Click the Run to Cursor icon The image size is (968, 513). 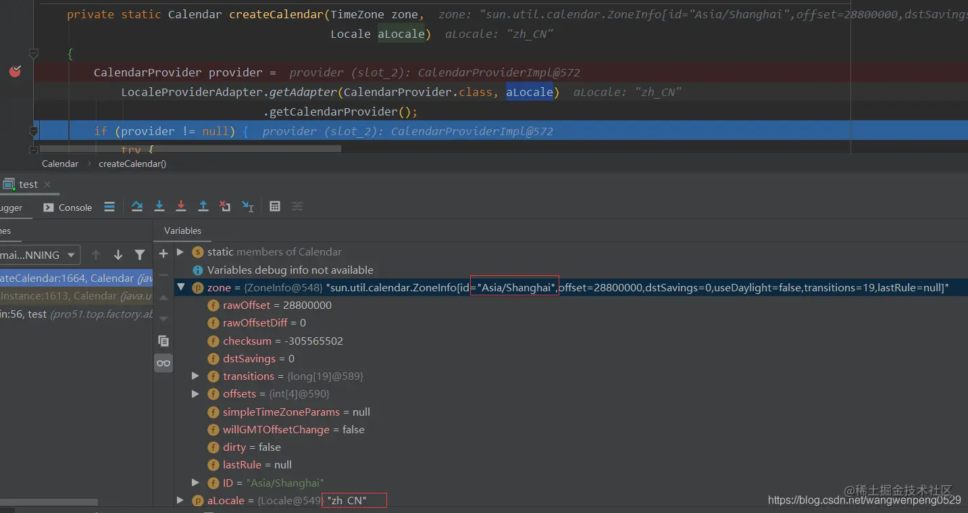click(x=248, y=207)
